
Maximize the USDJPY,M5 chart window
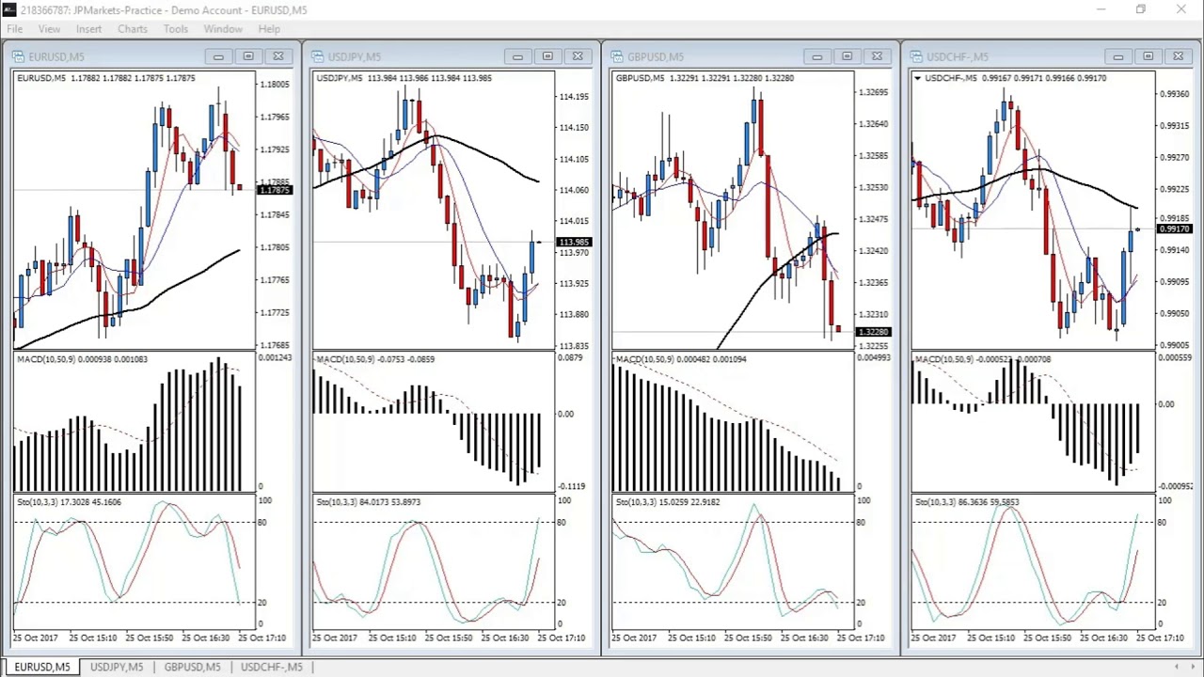[x=547, y=56]
